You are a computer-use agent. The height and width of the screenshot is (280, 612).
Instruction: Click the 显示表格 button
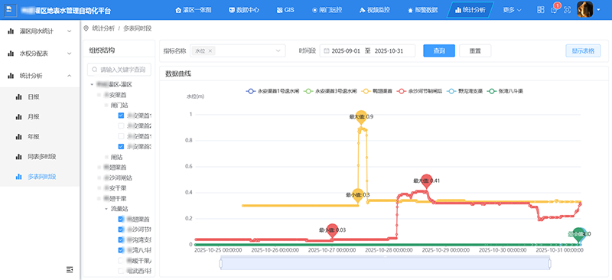[583, 50]
